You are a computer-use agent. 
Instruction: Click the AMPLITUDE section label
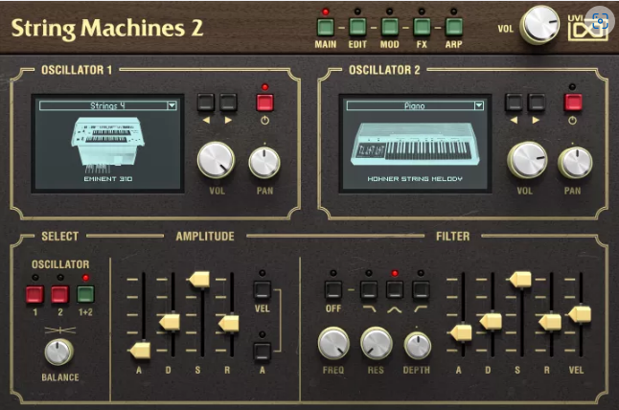[205, 237]
